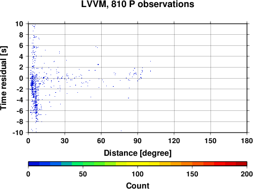Click the y-axis tick label "6"
This screenshot has height=189, width=253.
[21, 45]
